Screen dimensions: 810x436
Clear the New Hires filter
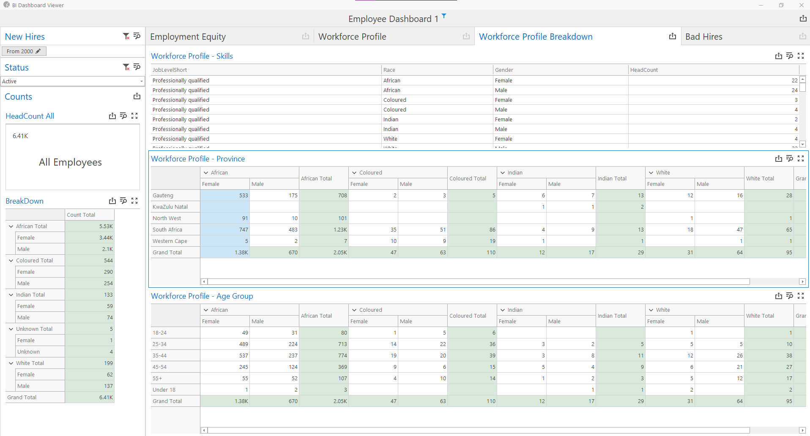coord(126,36)
